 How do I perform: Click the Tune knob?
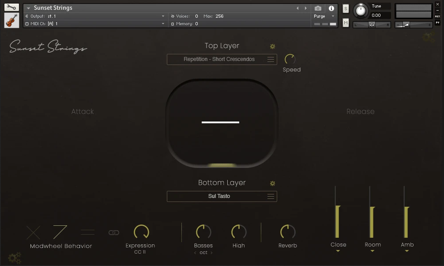[361, 11]
